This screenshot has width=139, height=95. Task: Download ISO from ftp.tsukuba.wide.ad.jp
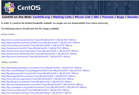tap(41, 68)
